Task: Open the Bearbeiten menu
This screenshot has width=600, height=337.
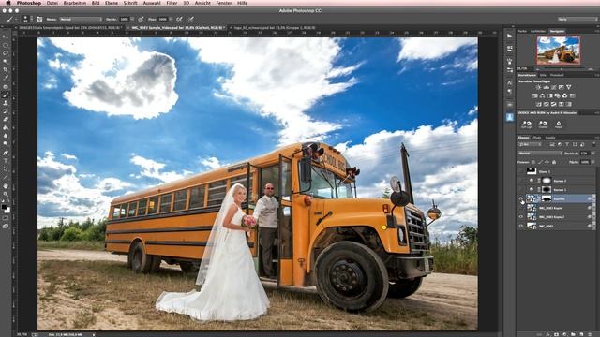Action: [x=75, y=3]
